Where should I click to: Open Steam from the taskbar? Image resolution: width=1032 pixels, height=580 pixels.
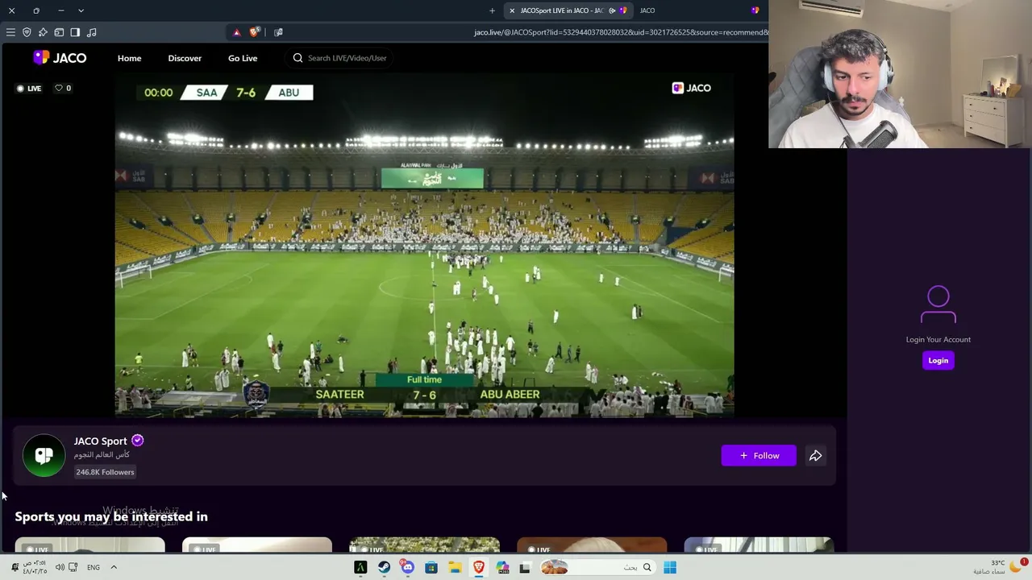click(x=384, y=568)
